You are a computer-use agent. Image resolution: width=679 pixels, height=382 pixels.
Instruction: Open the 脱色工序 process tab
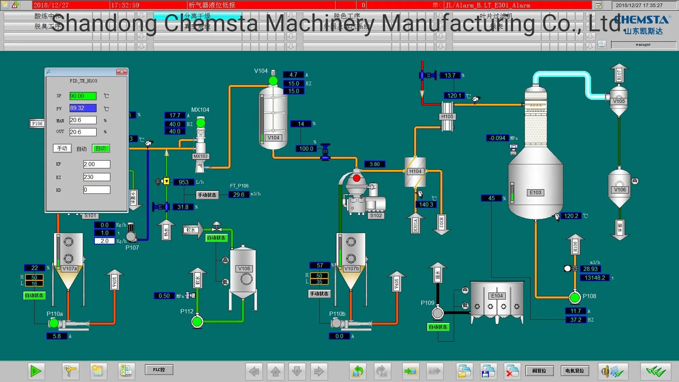347,16
